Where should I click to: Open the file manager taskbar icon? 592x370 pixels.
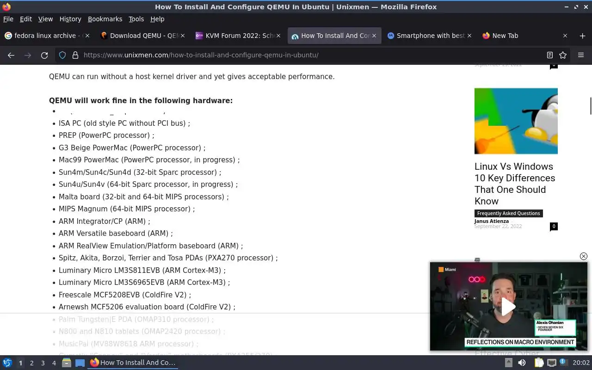tap(67, 363)
